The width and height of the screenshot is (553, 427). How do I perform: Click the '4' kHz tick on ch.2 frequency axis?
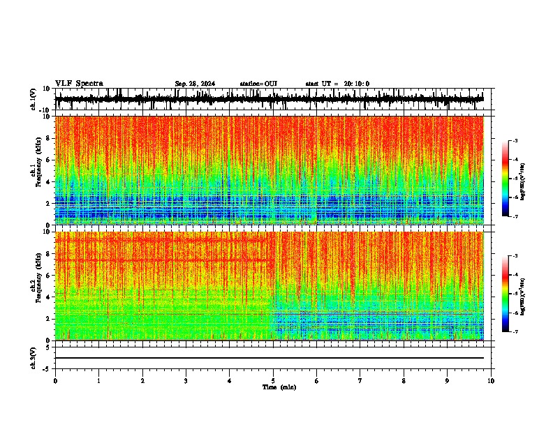coord(49,297)
